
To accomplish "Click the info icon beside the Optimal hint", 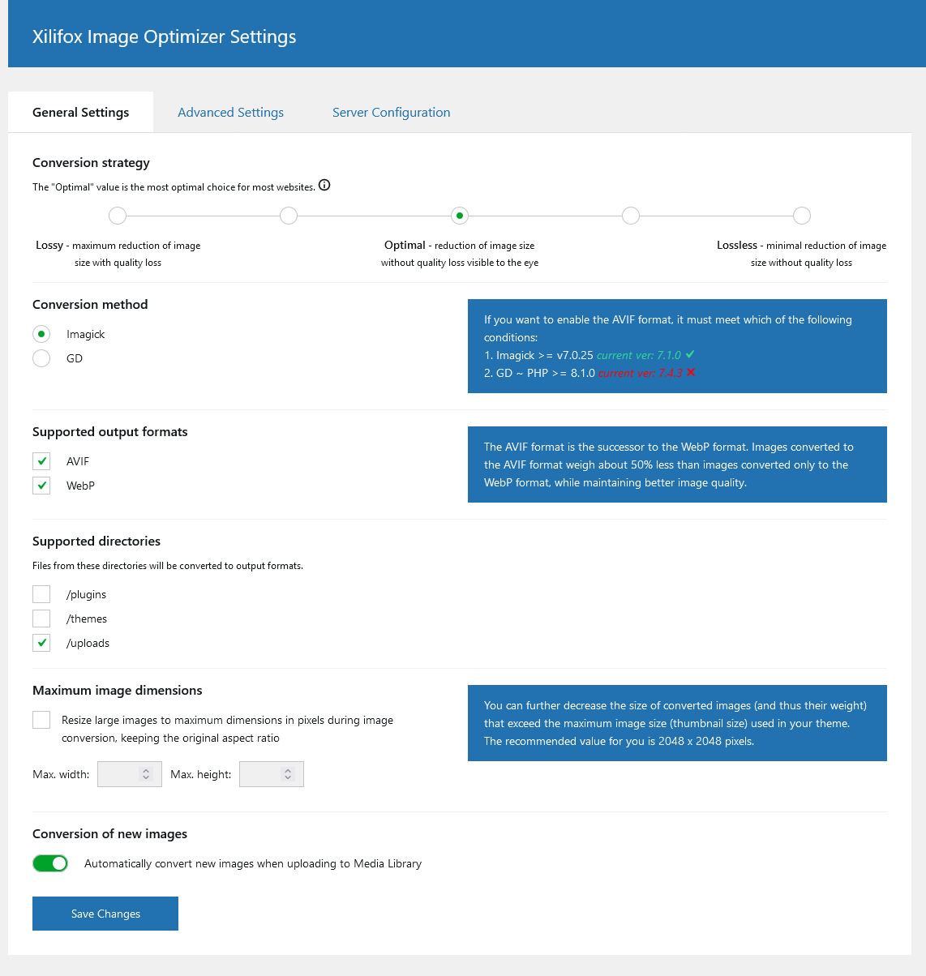I will click(x=324, y=185).
